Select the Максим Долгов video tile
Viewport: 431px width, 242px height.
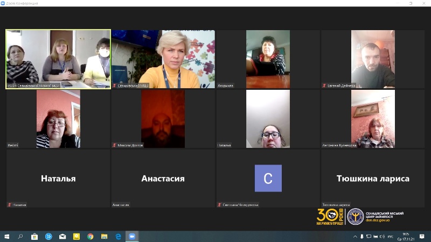coord(163,119)
